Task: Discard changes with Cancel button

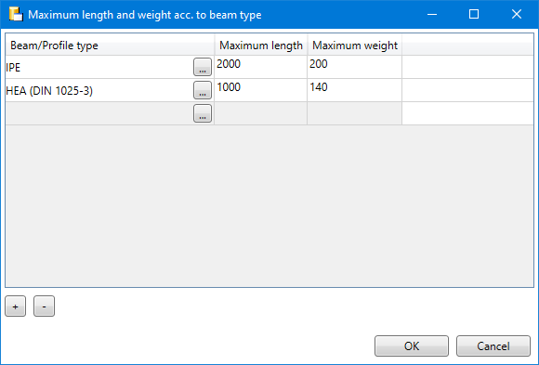Action: pyautogui.click(x=493, y=345)
